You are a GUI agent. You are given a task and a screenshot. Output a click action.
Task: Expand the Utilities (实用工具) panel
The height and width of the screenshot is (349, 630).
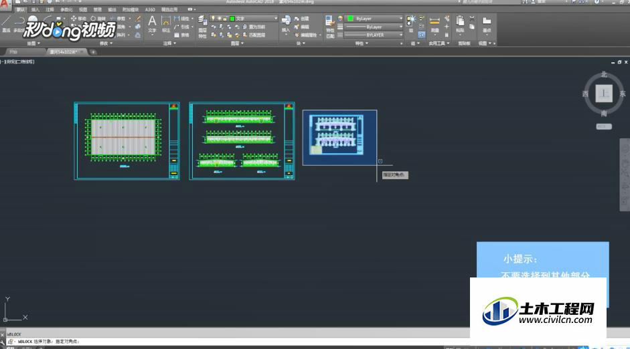[439, 43]
